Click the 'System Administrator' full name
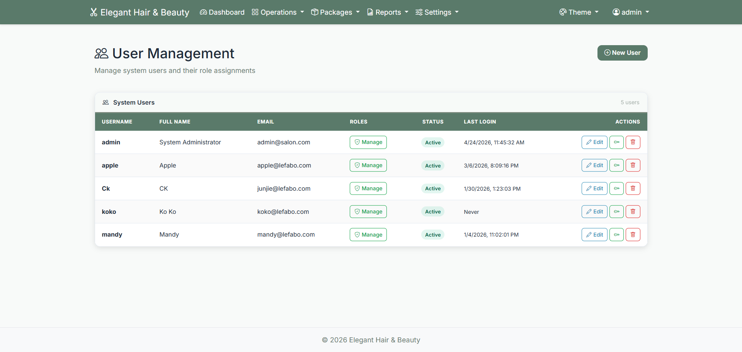This screenshot has height=352, width=742. pos(190,142)
